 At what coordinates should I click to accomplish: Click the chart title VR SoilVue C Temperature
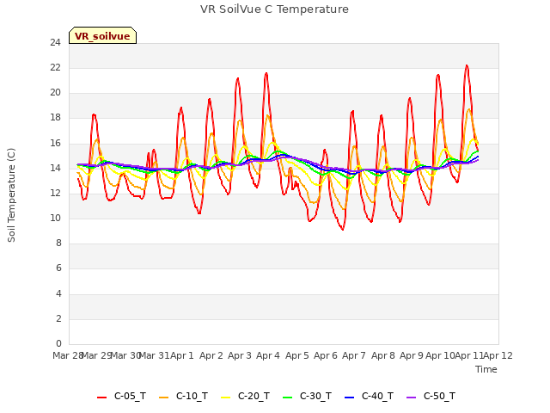tap(274, 9)
